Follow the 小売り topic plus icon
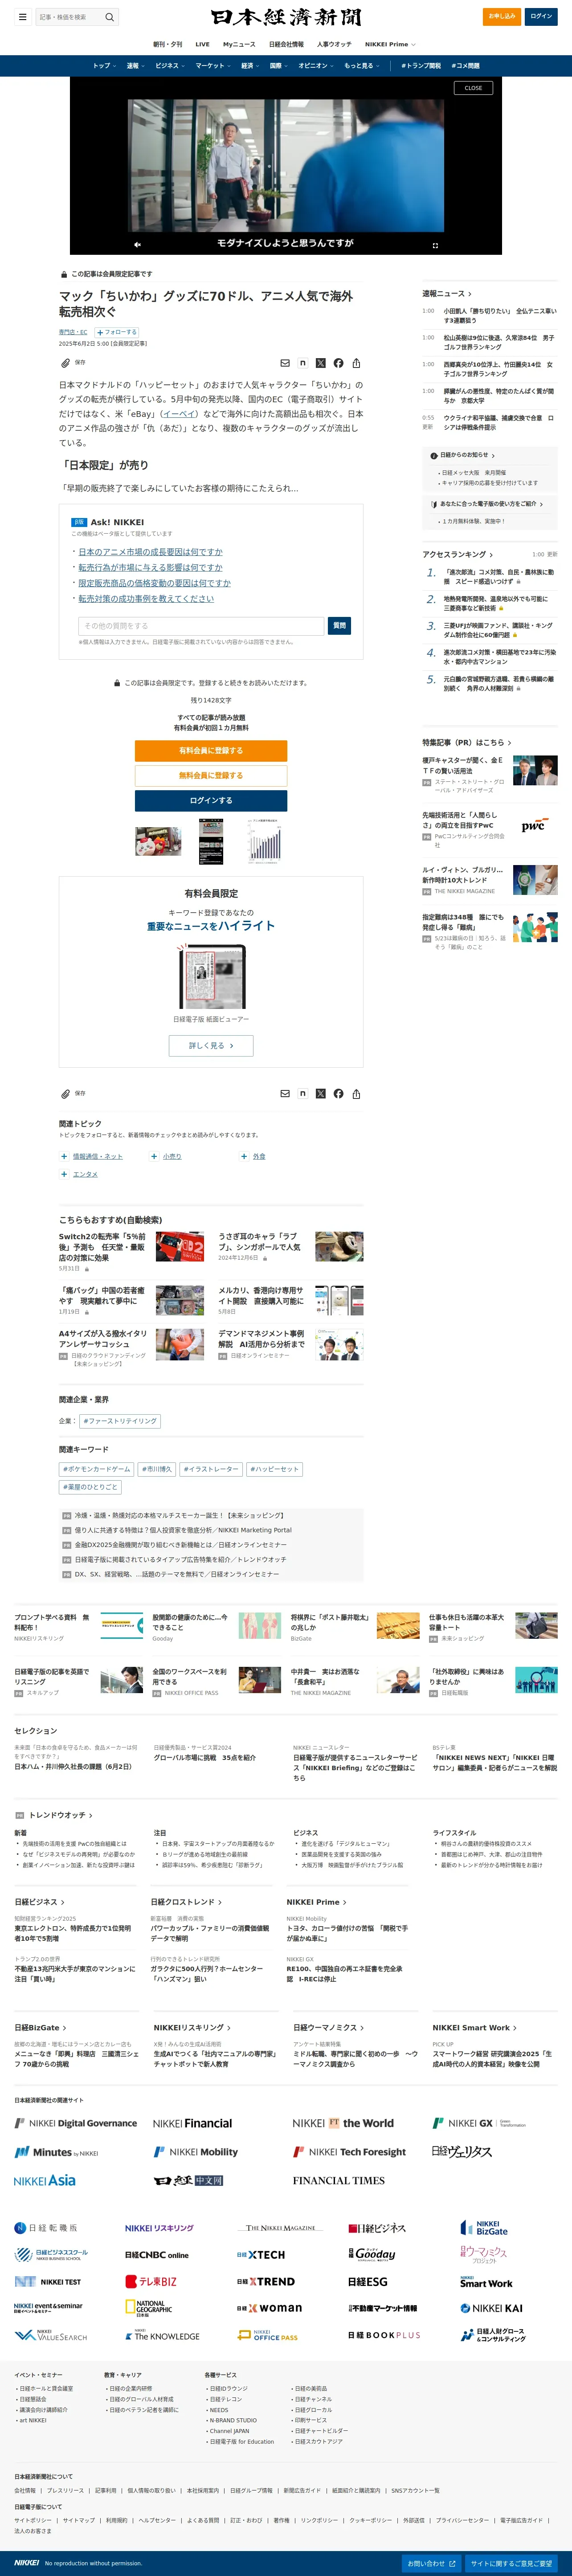This screenshot has width=572, height=2576. tap(154, 1156)
